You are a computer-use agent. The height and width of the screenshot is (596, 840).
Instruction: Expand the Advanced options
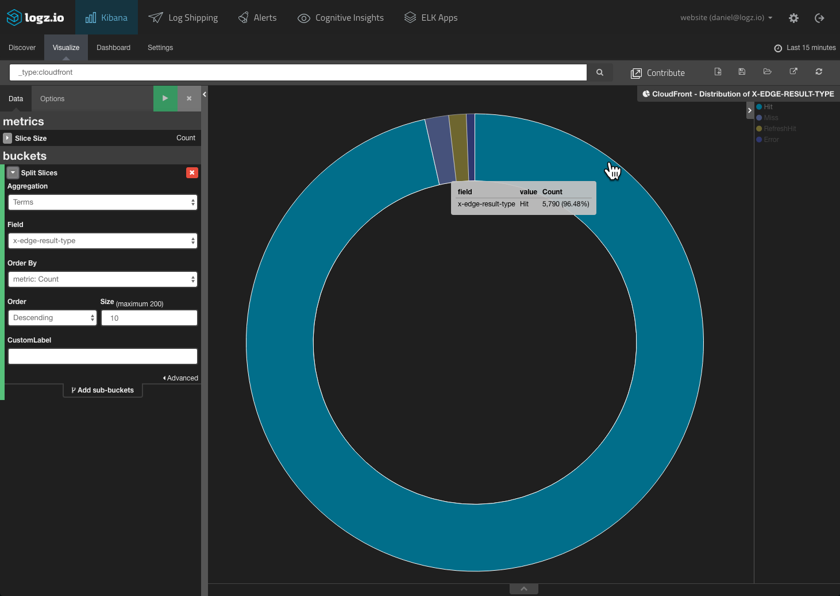pos(180,378)
